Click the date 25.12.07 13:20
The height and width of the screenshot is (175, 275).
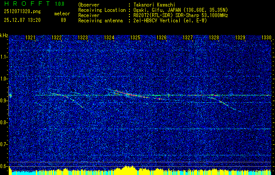click(x=22, y=20)
